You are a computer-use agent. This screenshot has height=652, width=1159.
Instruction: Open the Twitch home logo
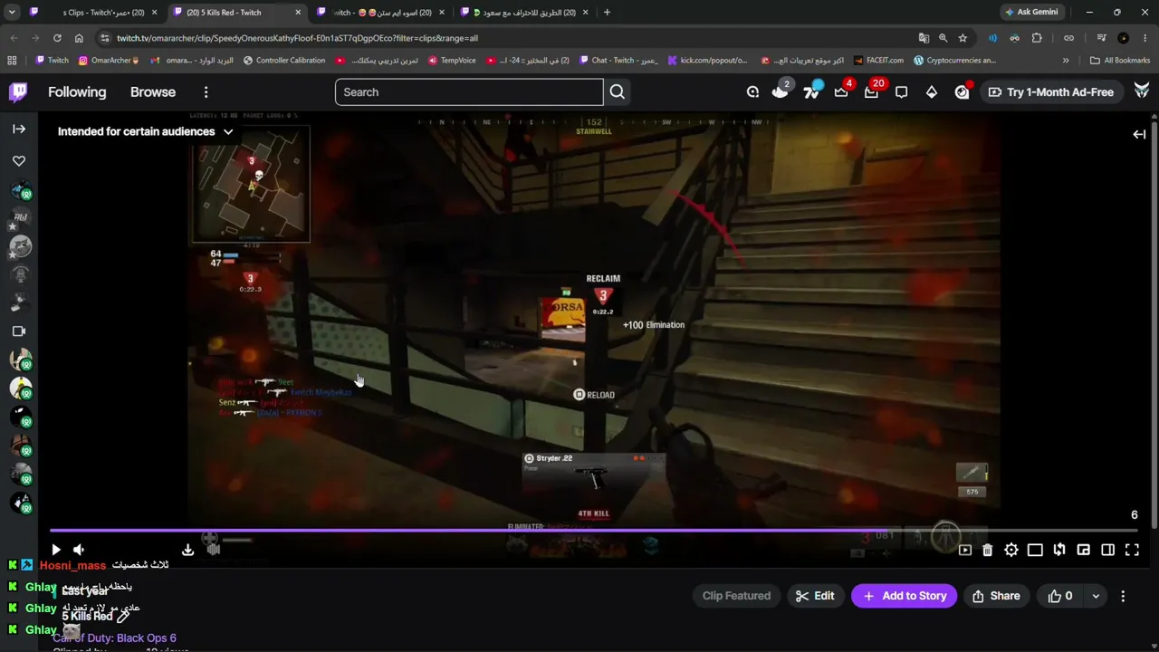(18, 91)
